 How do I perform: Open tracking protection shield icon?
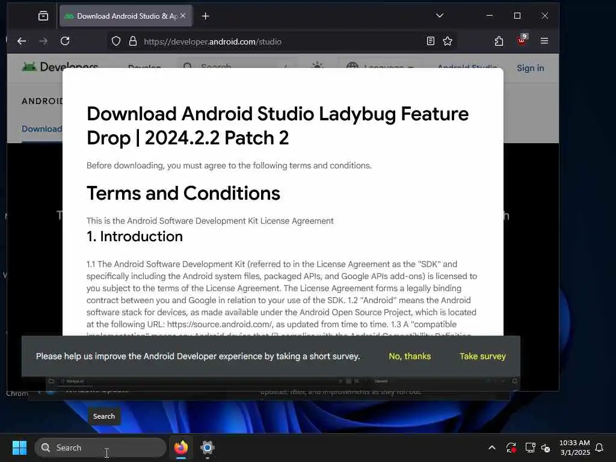tap(116, 42)
